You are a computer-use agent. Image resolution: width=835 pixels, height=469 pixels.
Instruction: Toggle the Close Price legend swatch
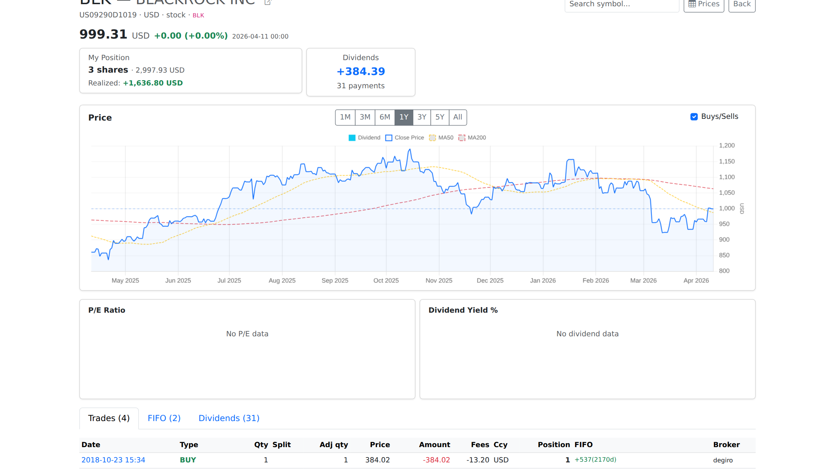(x=389, y=138)
